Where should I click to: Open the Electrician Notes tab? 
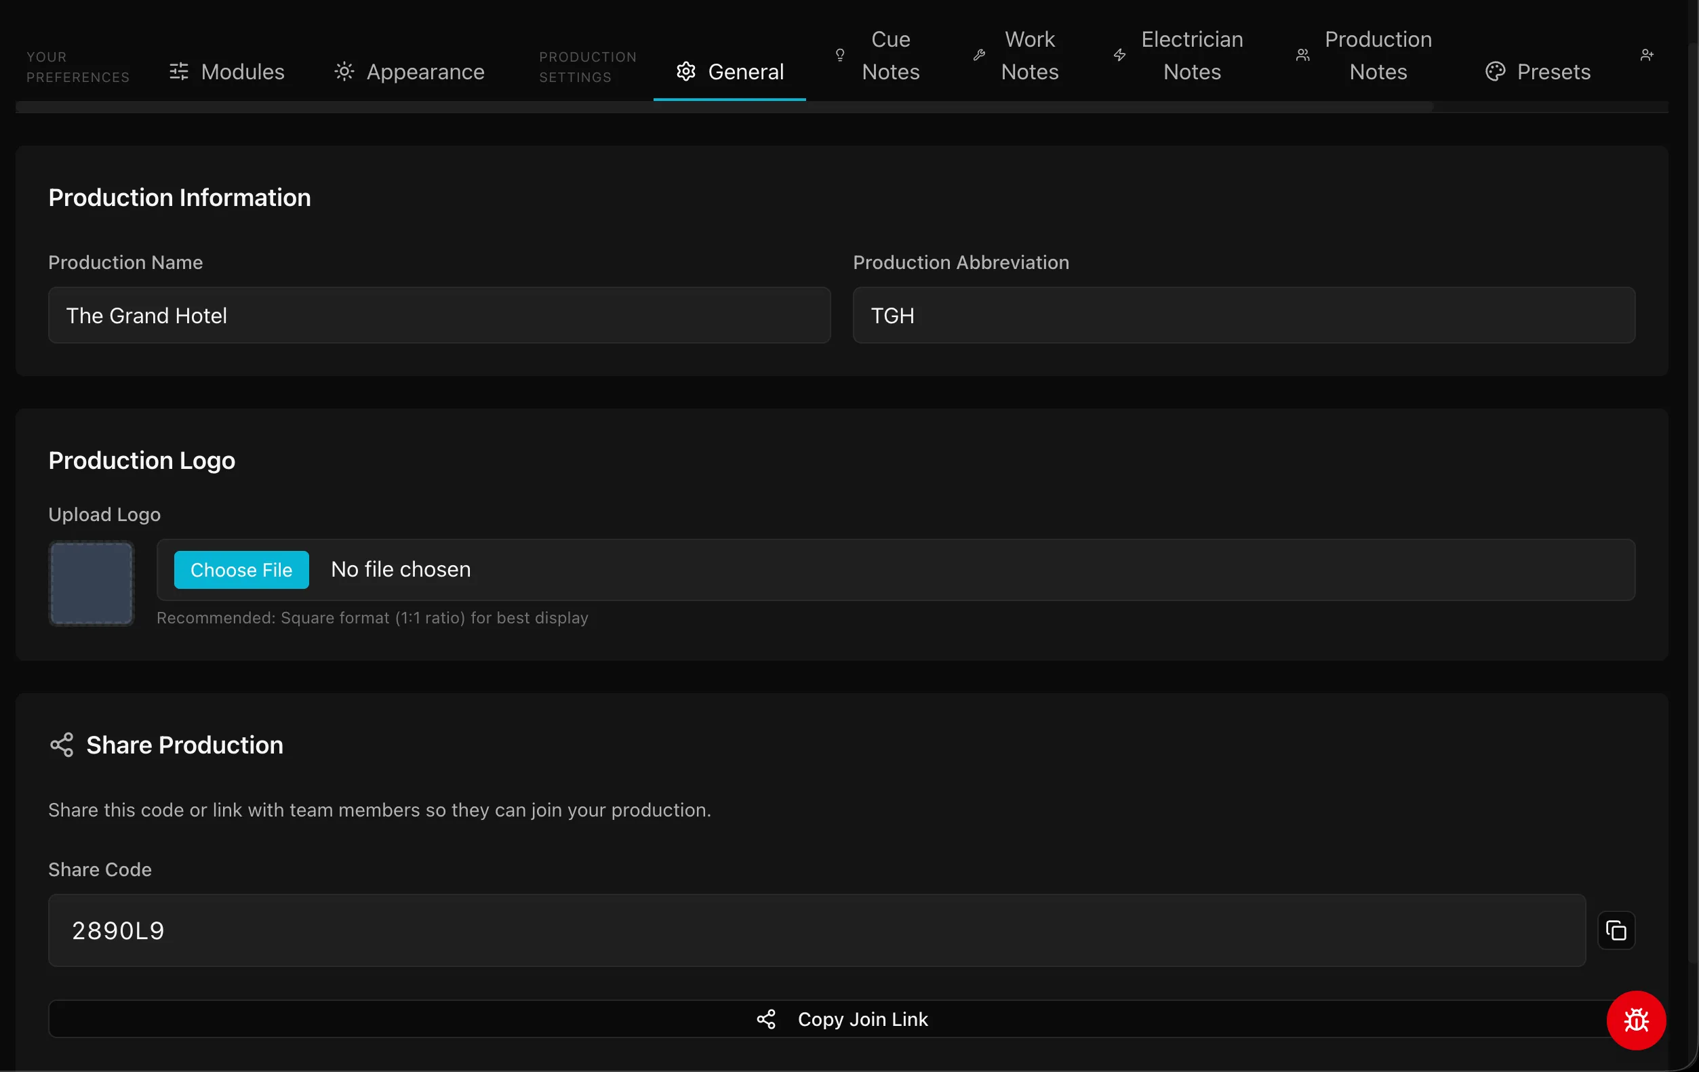tap(1178, 55)
